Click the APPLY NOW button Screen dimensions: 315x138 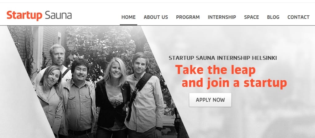(210, 100)
